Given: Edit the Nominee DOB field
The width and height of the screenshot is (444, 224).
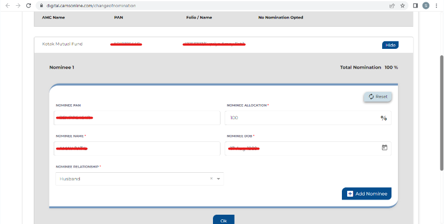Looking at the screenshot, I should [x=308, y=148].
